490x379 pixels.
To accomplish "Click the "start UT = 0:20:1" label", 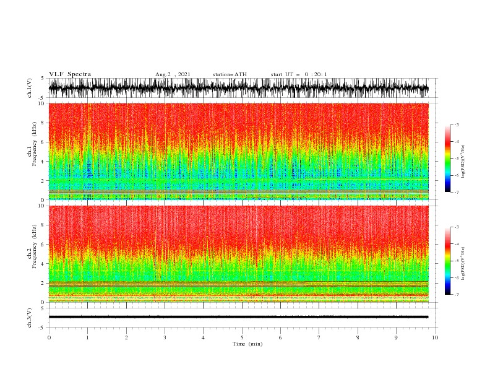I will (299, 74).
